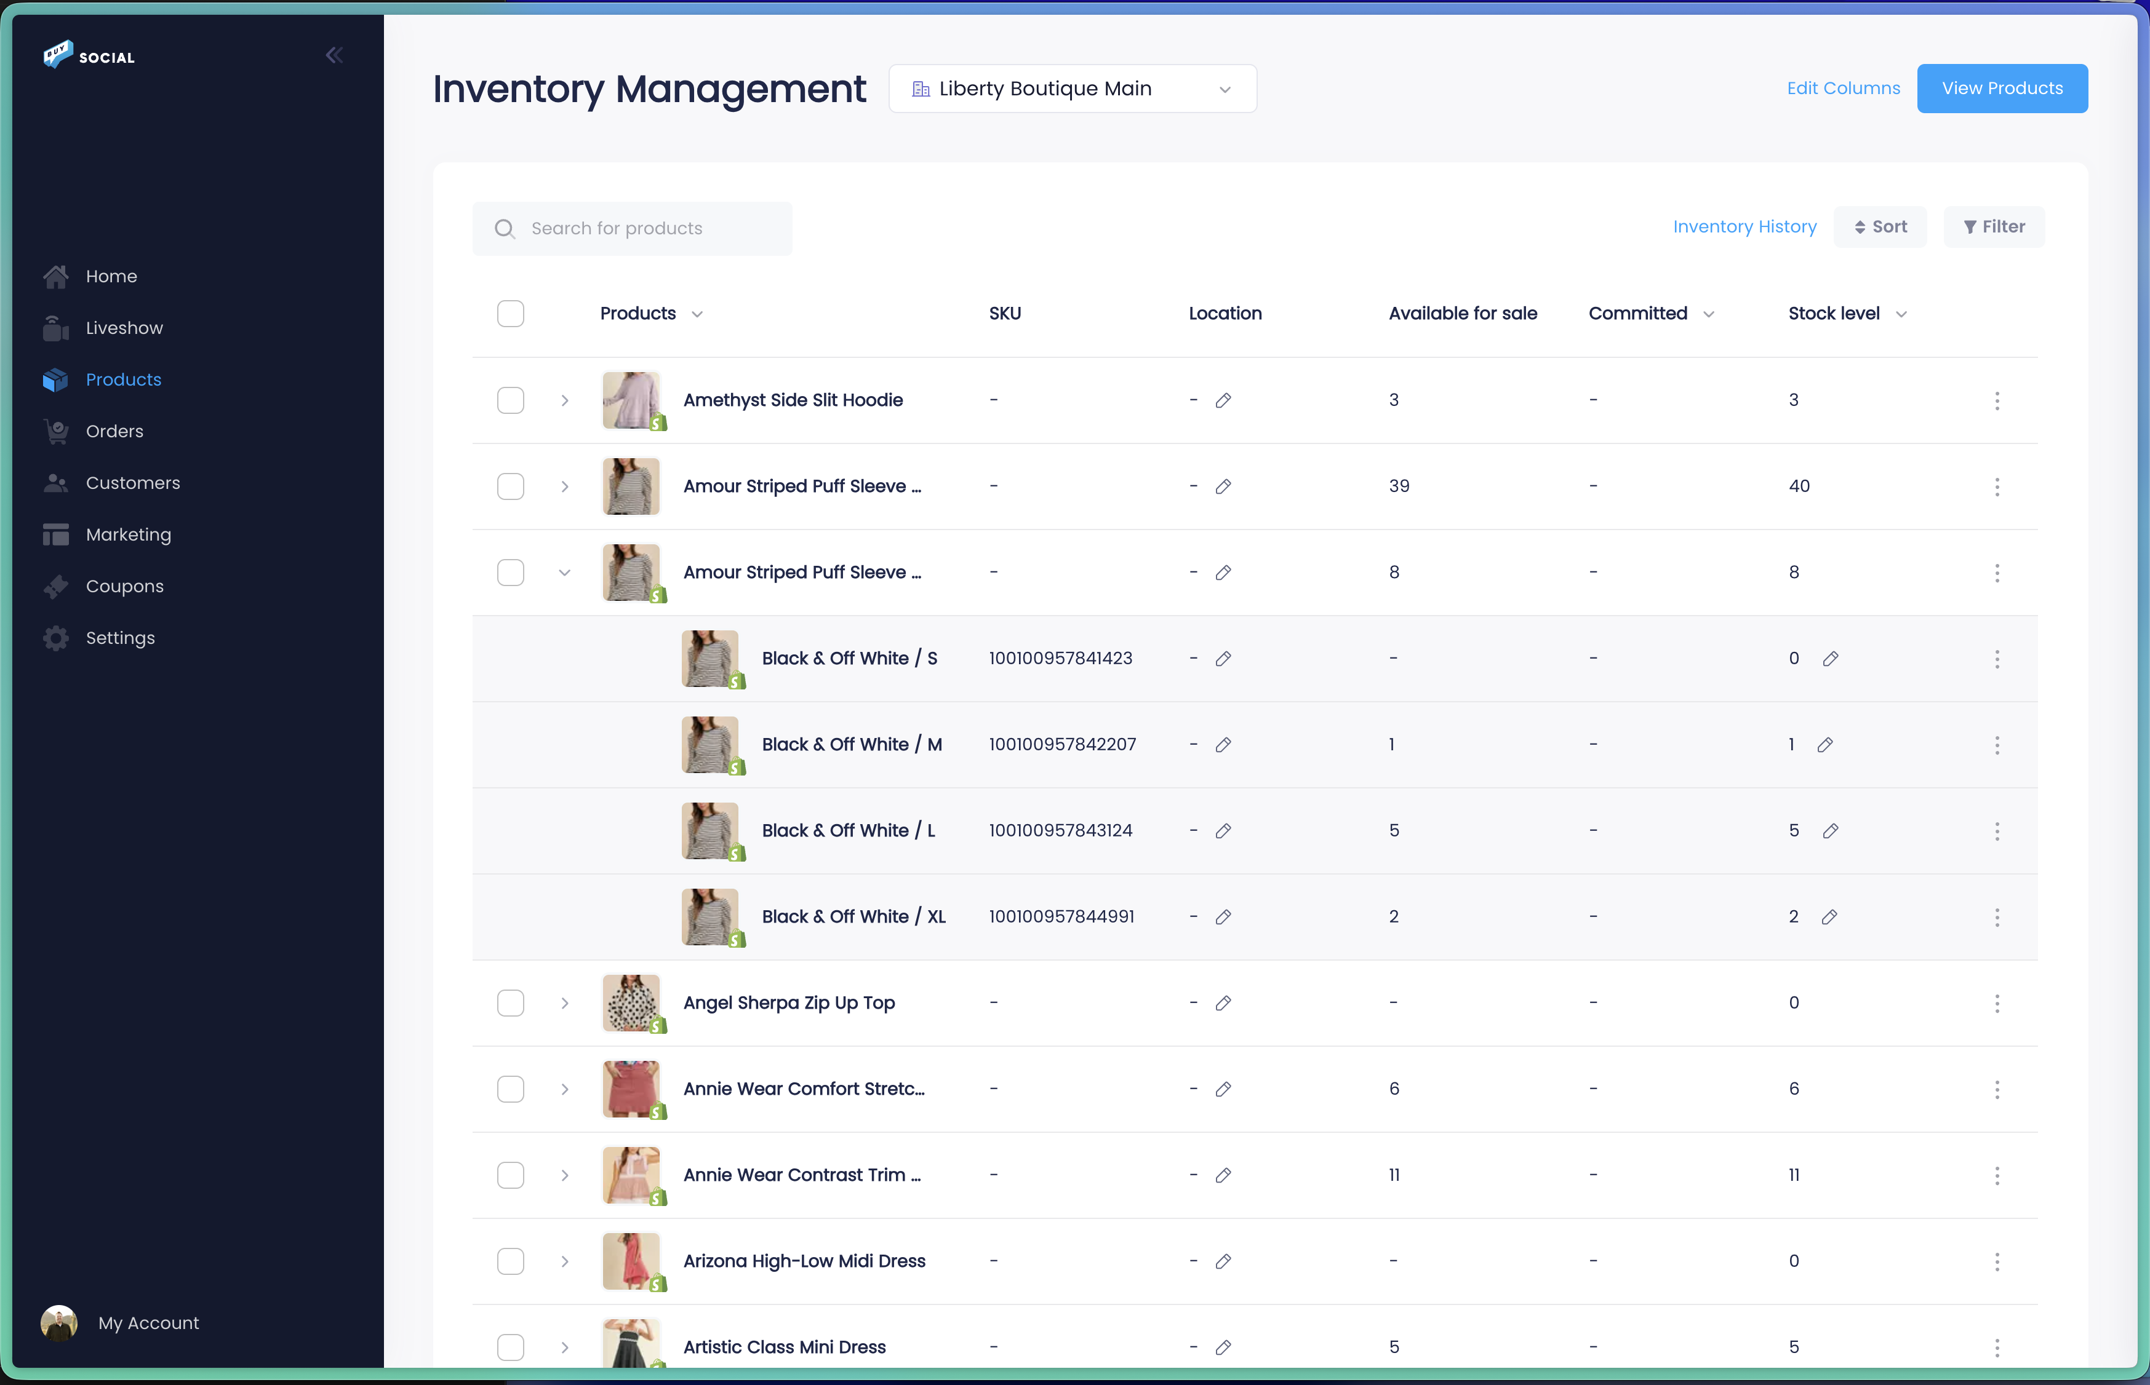Select the Arizona High-Low Midi Dress checkbox
Viewport: 2150px width, 1385px height.
tap(510, 1261)
